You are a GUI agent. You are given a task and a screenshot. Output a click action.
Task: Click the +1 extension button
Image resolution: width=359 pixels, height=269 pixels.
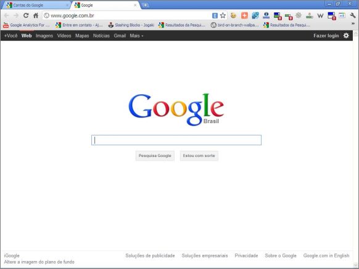pyautogui.click(x=342, y=15)
